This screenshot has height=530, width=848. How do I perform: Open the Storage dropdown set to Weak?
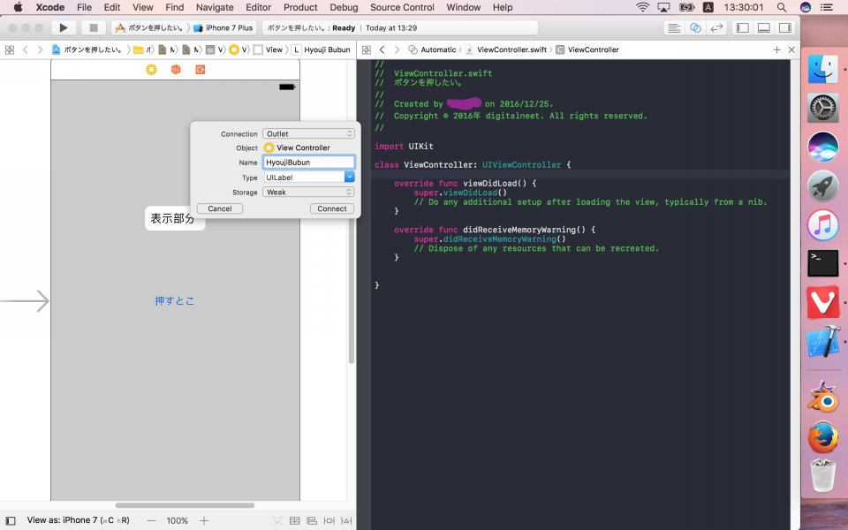(308, 192)
